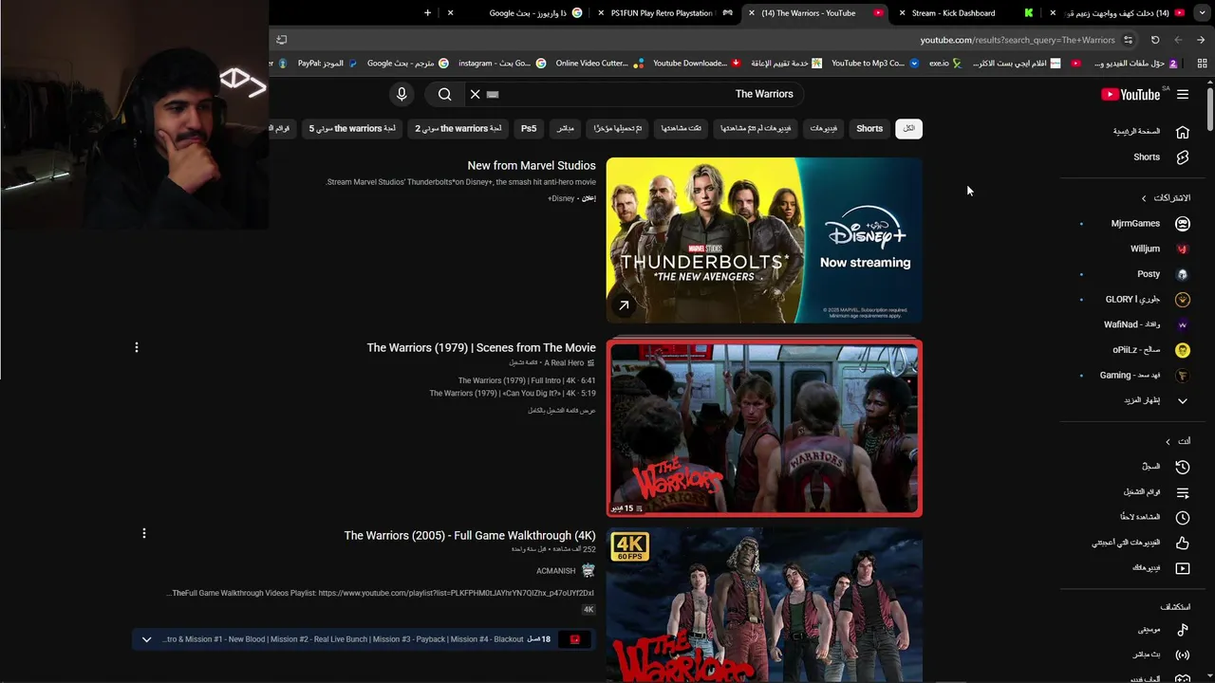
Task: Select the Recently uploaded filter chip
Action: [618, 128]
